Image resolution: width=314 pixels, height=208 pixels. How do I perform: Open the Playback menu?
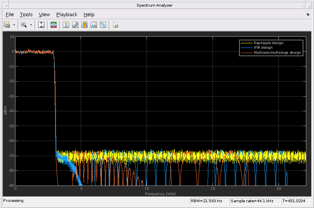(x=67, y=14)
